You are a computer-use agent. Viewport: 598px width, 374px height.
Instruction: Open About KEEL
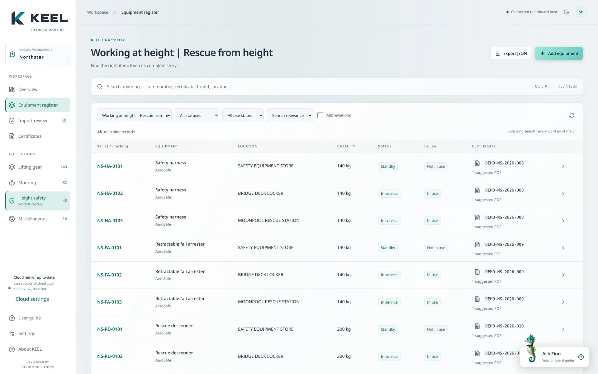click(38, 349)
